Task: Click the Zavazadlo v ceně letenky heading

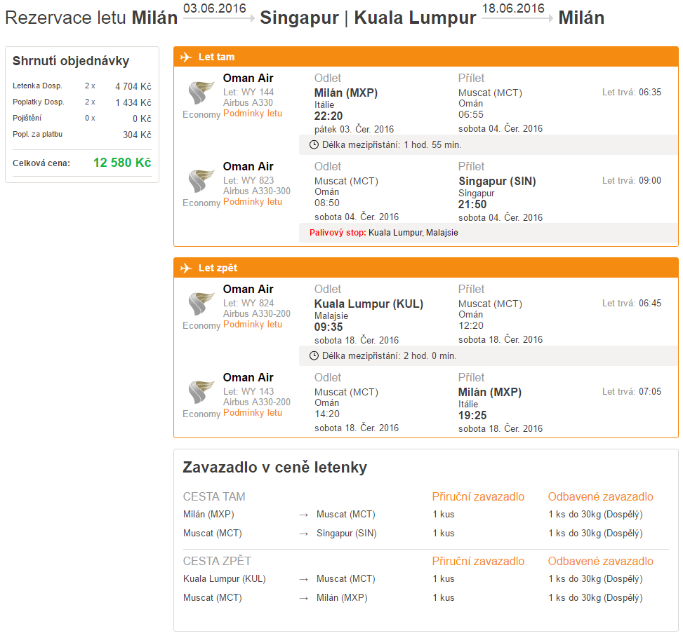Action: coord(275,468)
